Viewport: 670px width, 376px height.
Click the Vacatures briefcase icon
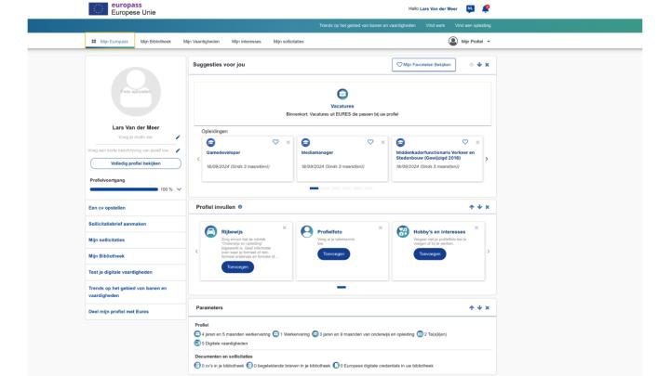tap(342, 95)
